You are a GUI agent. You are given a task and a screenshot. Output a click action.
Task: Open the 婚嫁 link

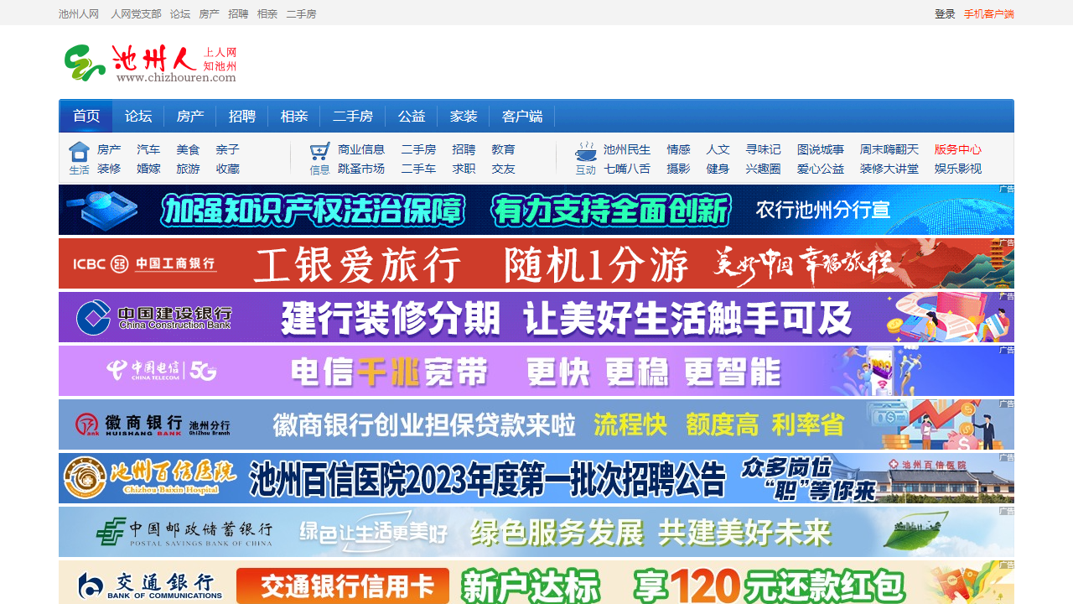(x=148, y=169)
